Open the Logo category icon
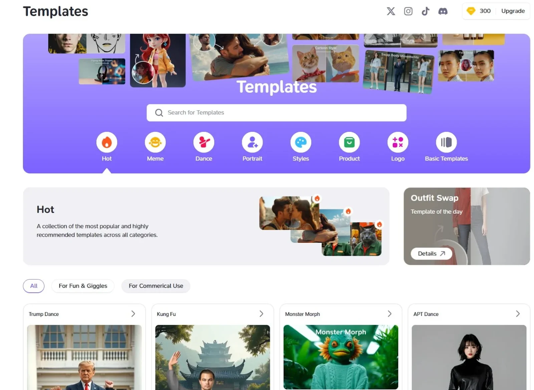 pos(397,143)
